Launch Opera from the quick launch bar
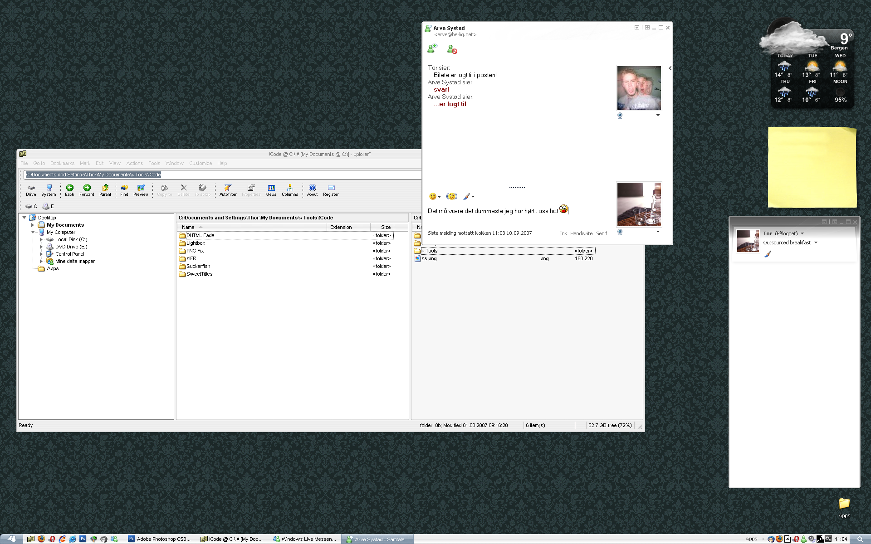The image size is (871, 544). 52,539
